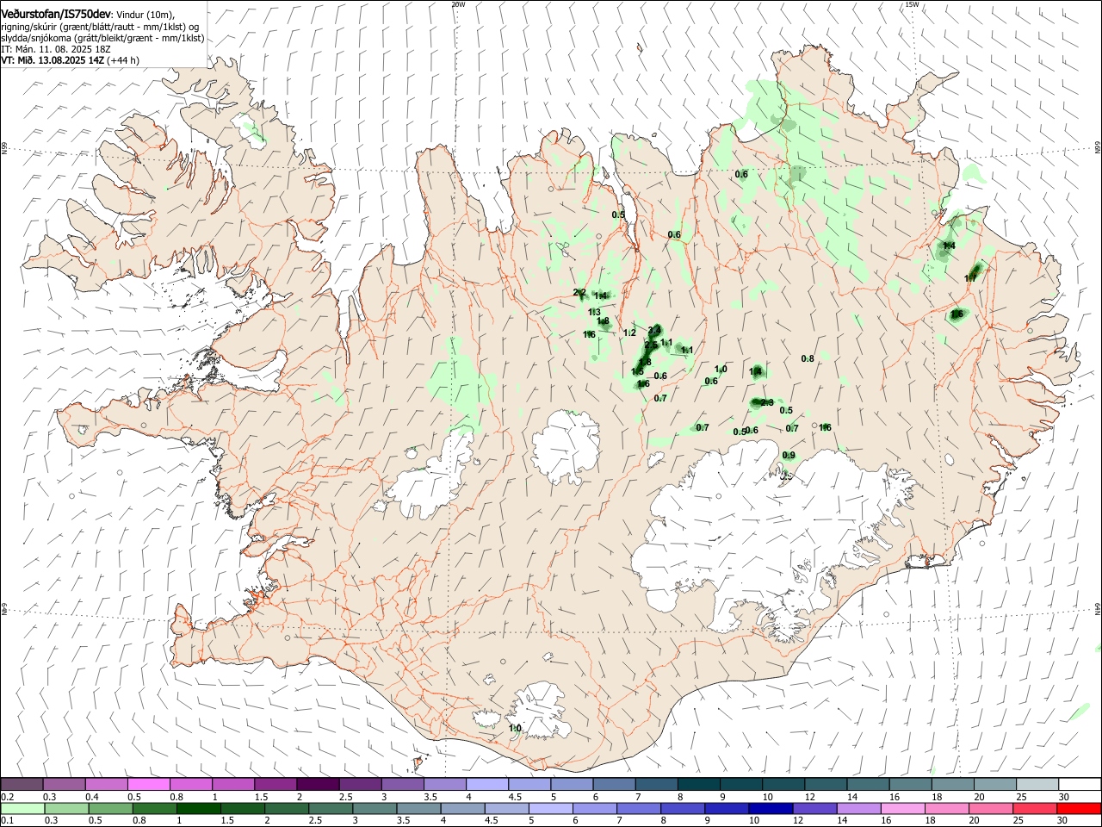Select the 'rigning/skúrir' legend description line
Viewport: 1102px width, 827px height.
tap(101, 27)
